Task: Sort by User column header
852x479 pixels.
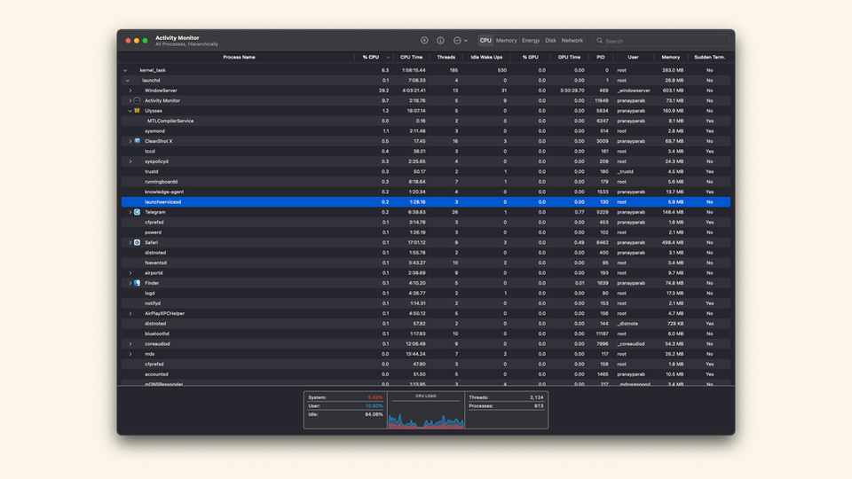Action: [x=633, y=57]
